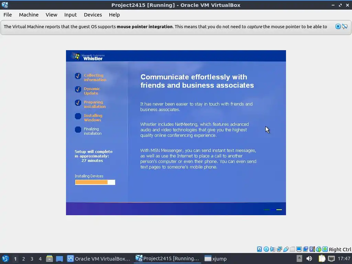Click the optical disc status icon
The image size is (352, 264).
coord(266,249)
